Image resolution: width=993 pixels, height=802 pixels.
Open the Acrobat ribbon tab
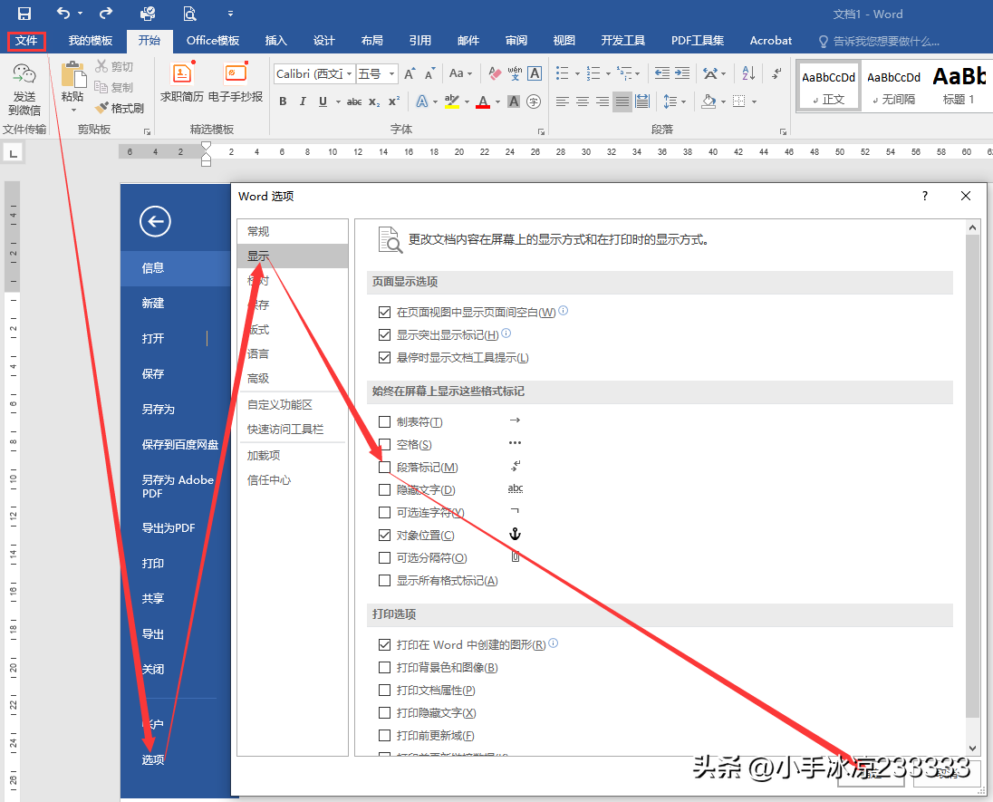point(771,41)
